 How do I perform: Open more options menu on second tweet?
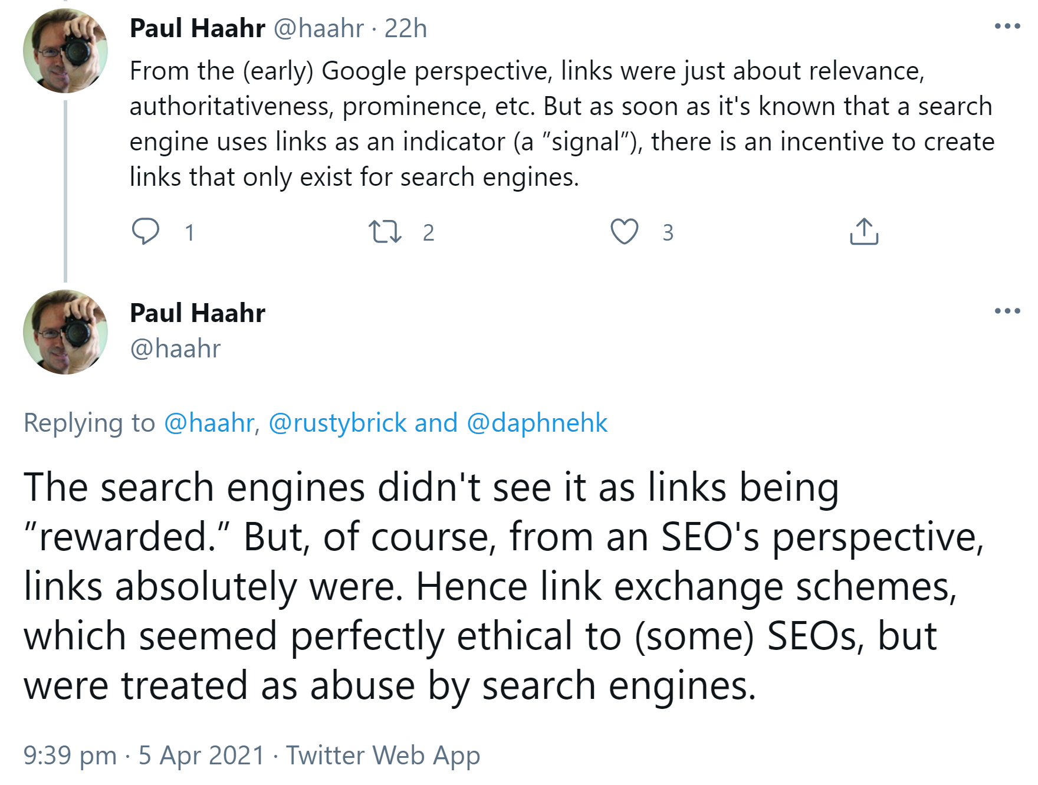pos(1007,311)
